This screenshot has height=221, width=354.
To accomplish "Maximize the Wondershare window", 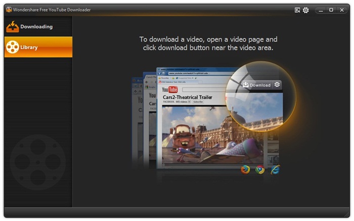I will click(331, 10).
